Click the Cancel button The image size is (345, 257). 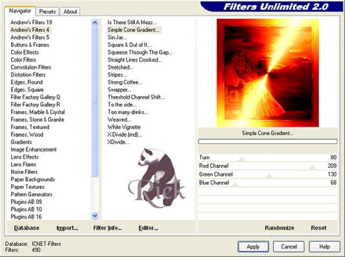click(x=289, y=247)
